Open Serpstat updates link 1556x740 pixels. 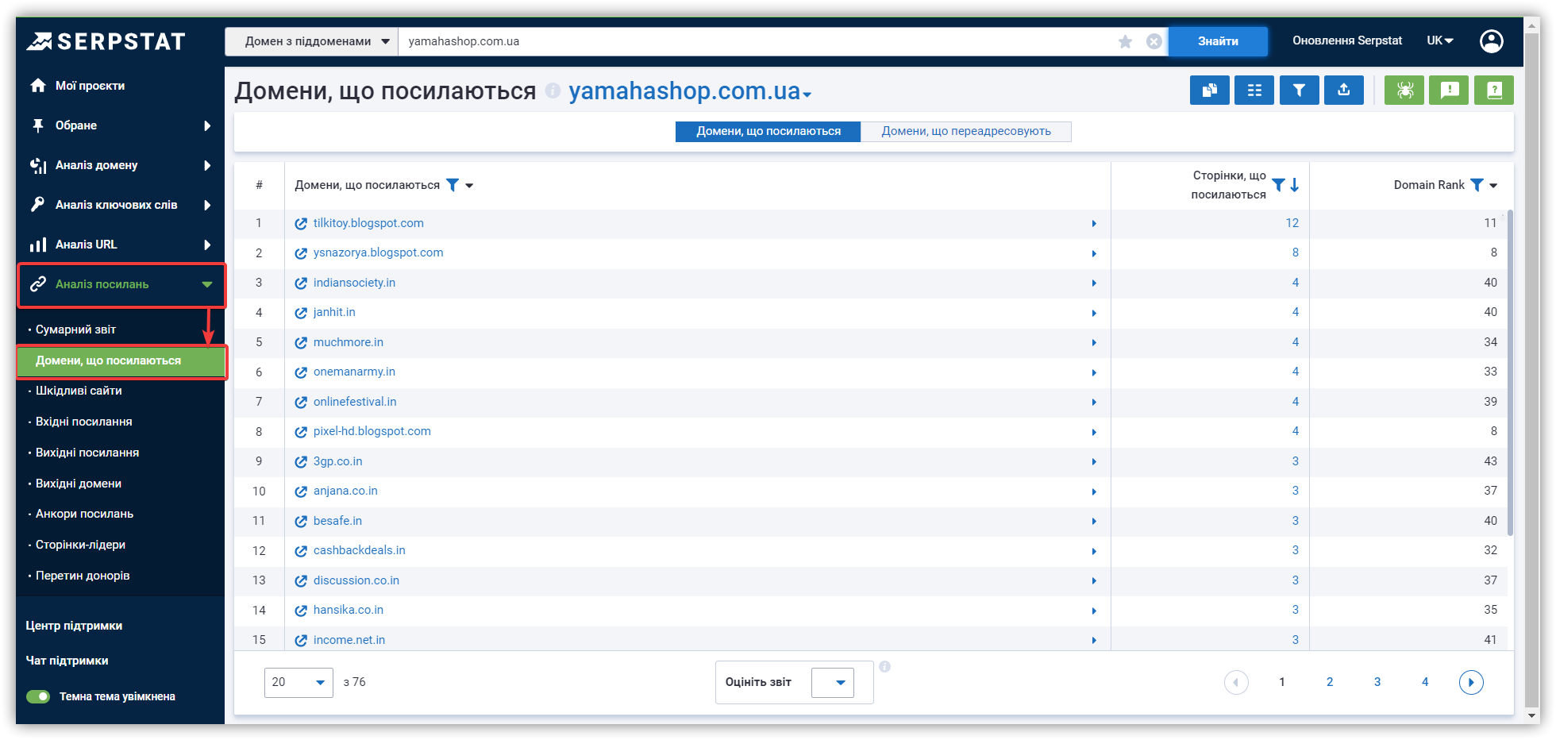point(1347,40)
